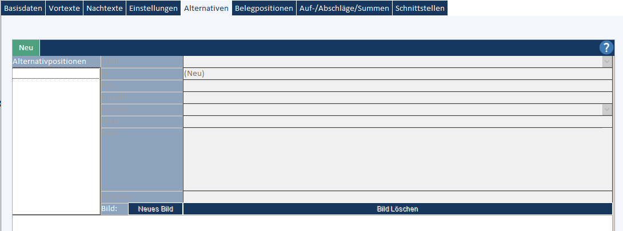Viewport: 623px width, 231px height.
Task: Open the blue help question mark icon
Action: point(606,48)
